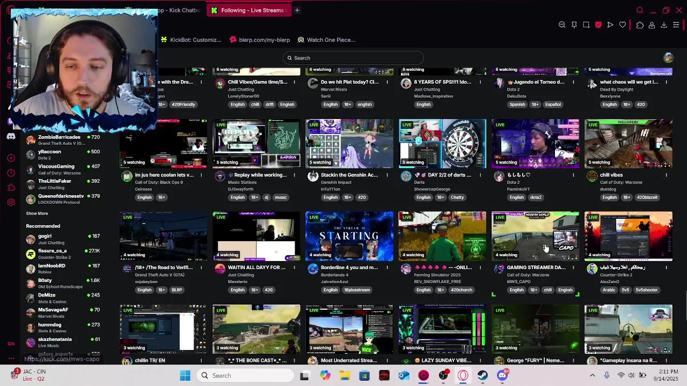Open 'Watch One Piece...' bookmark
The image size is (687, 386).
pos(326,40)
